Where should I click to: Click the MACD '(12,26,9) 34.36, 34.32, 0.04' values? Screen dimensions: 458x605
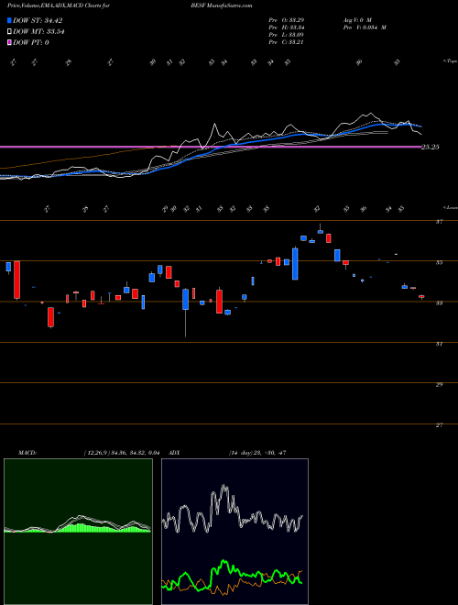[120, 453]
